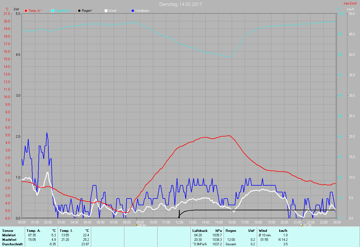Viewport: 360px width, 247px height.
Task: Select the average wind value '3.5'
Action: click(x=285, y=244)
